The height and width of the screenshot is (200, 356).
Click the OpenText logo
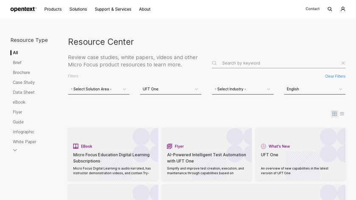pyautogui.click(x=23, y=9)
